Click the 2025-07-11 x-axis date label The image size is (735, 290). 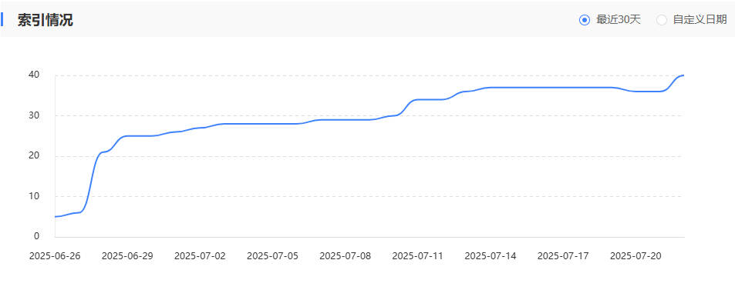(418, 256)
